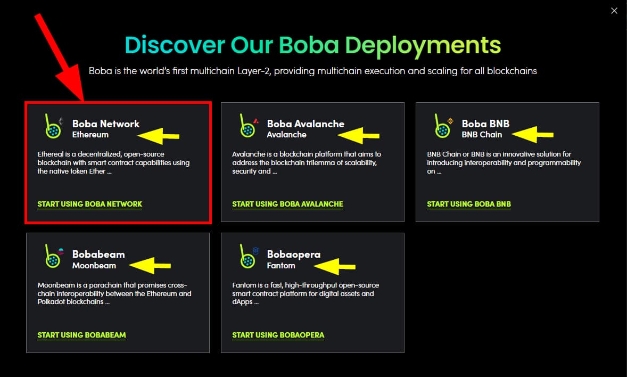Viewport: 627px width, 377px height.
Task: Select the BNB Chain diamond badge icon
Action: (x=450, y=121)
